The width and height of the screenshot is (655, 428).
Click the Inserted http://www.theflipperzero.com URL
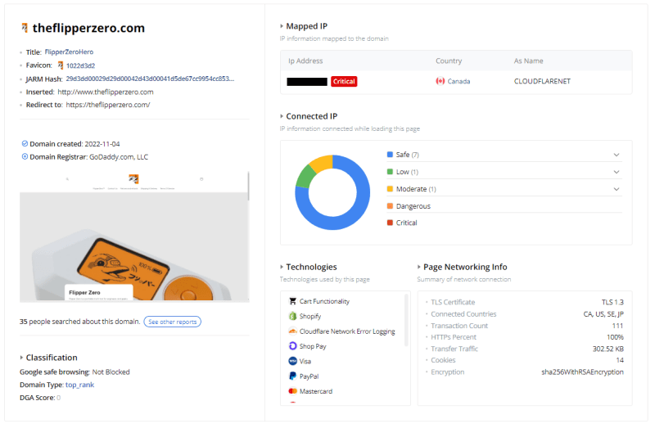(x=106, y=92)
